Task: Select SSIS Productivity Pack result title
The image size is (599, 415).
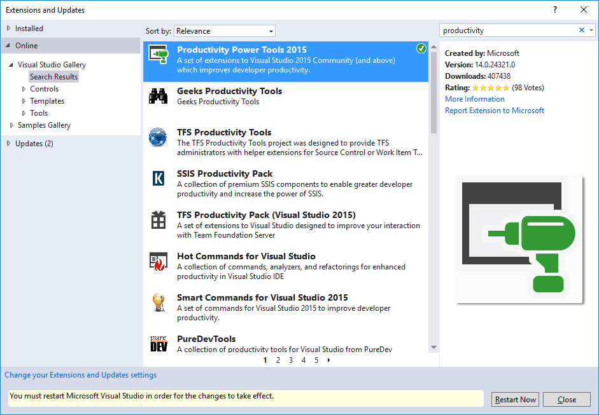Action: [x=225, y=173]
